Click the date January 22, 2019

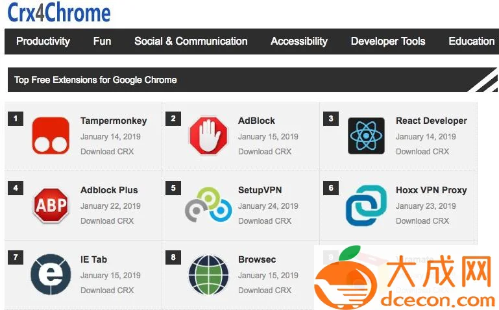110,206
